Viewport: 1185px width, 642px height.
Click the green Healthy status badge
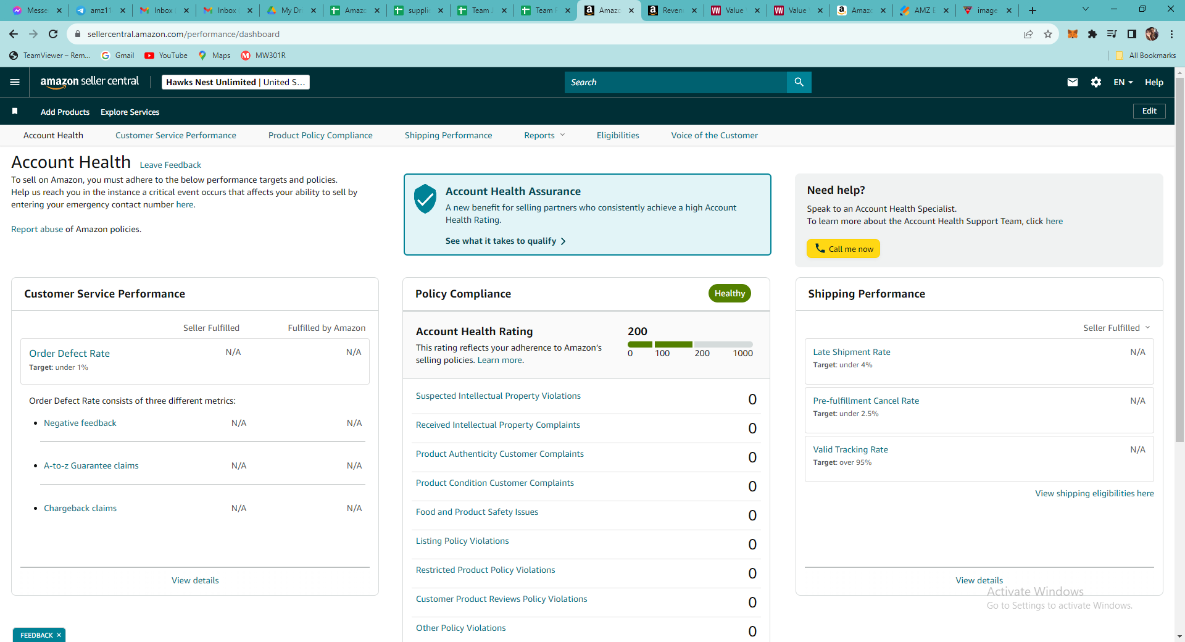730,293
